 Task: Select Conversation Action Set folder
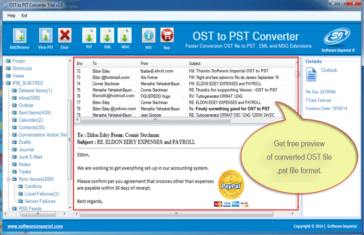[x=43, y=134]
